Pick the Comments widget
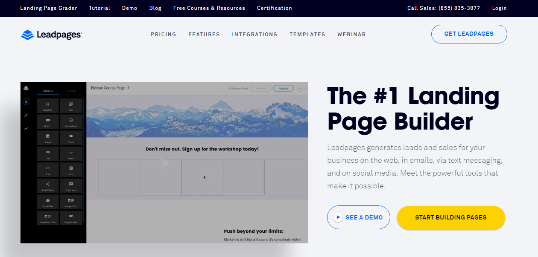This screenshot has height=257, width=538. coord(71,186)
